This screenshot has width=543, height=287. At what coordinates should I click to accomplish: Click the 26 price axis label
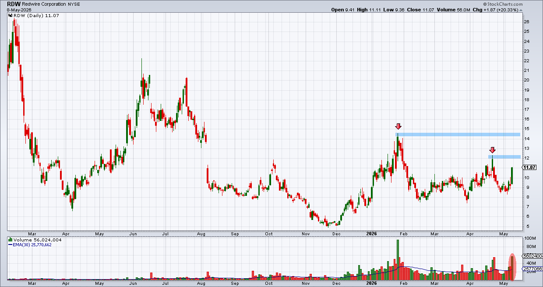coord(527,21)
